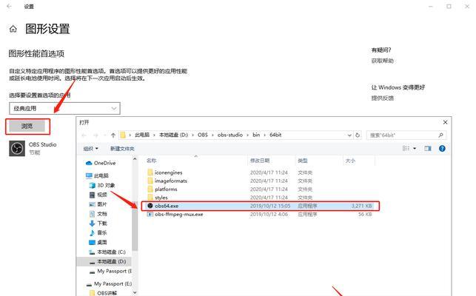Click 本地磁盘 (D:) breadcrumb segment

pos(174,135)
